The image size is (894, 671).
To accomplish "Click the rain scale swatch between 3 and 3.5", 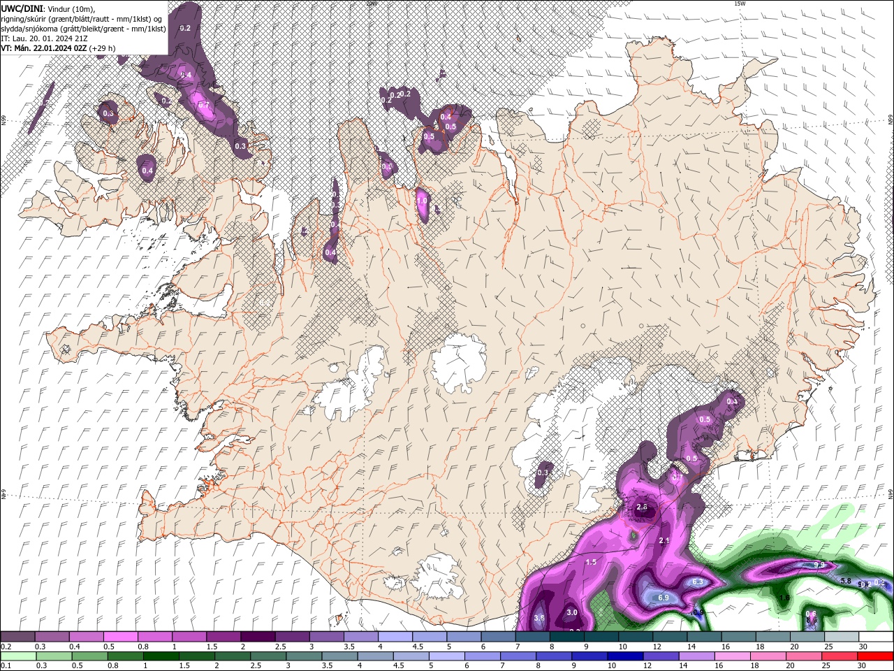I will 304,656.
